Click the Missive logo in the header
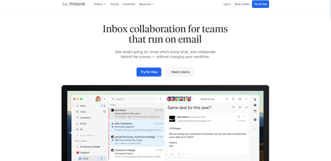This screenshot has height=161, width=331. click(74, 4)
